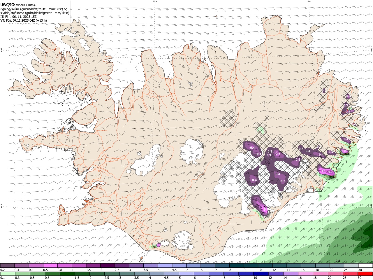Select the violet lower legend swatch between 14 and 16
The width and height of the screenshot is (373, 280).
pyautogui.click(x=291, y=274)
